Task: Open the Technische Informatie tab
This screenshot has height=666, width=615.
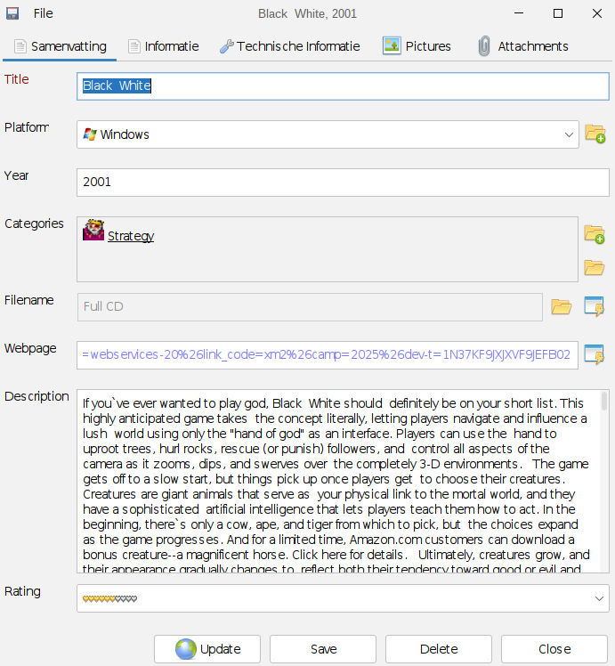Action: point(290,46)
